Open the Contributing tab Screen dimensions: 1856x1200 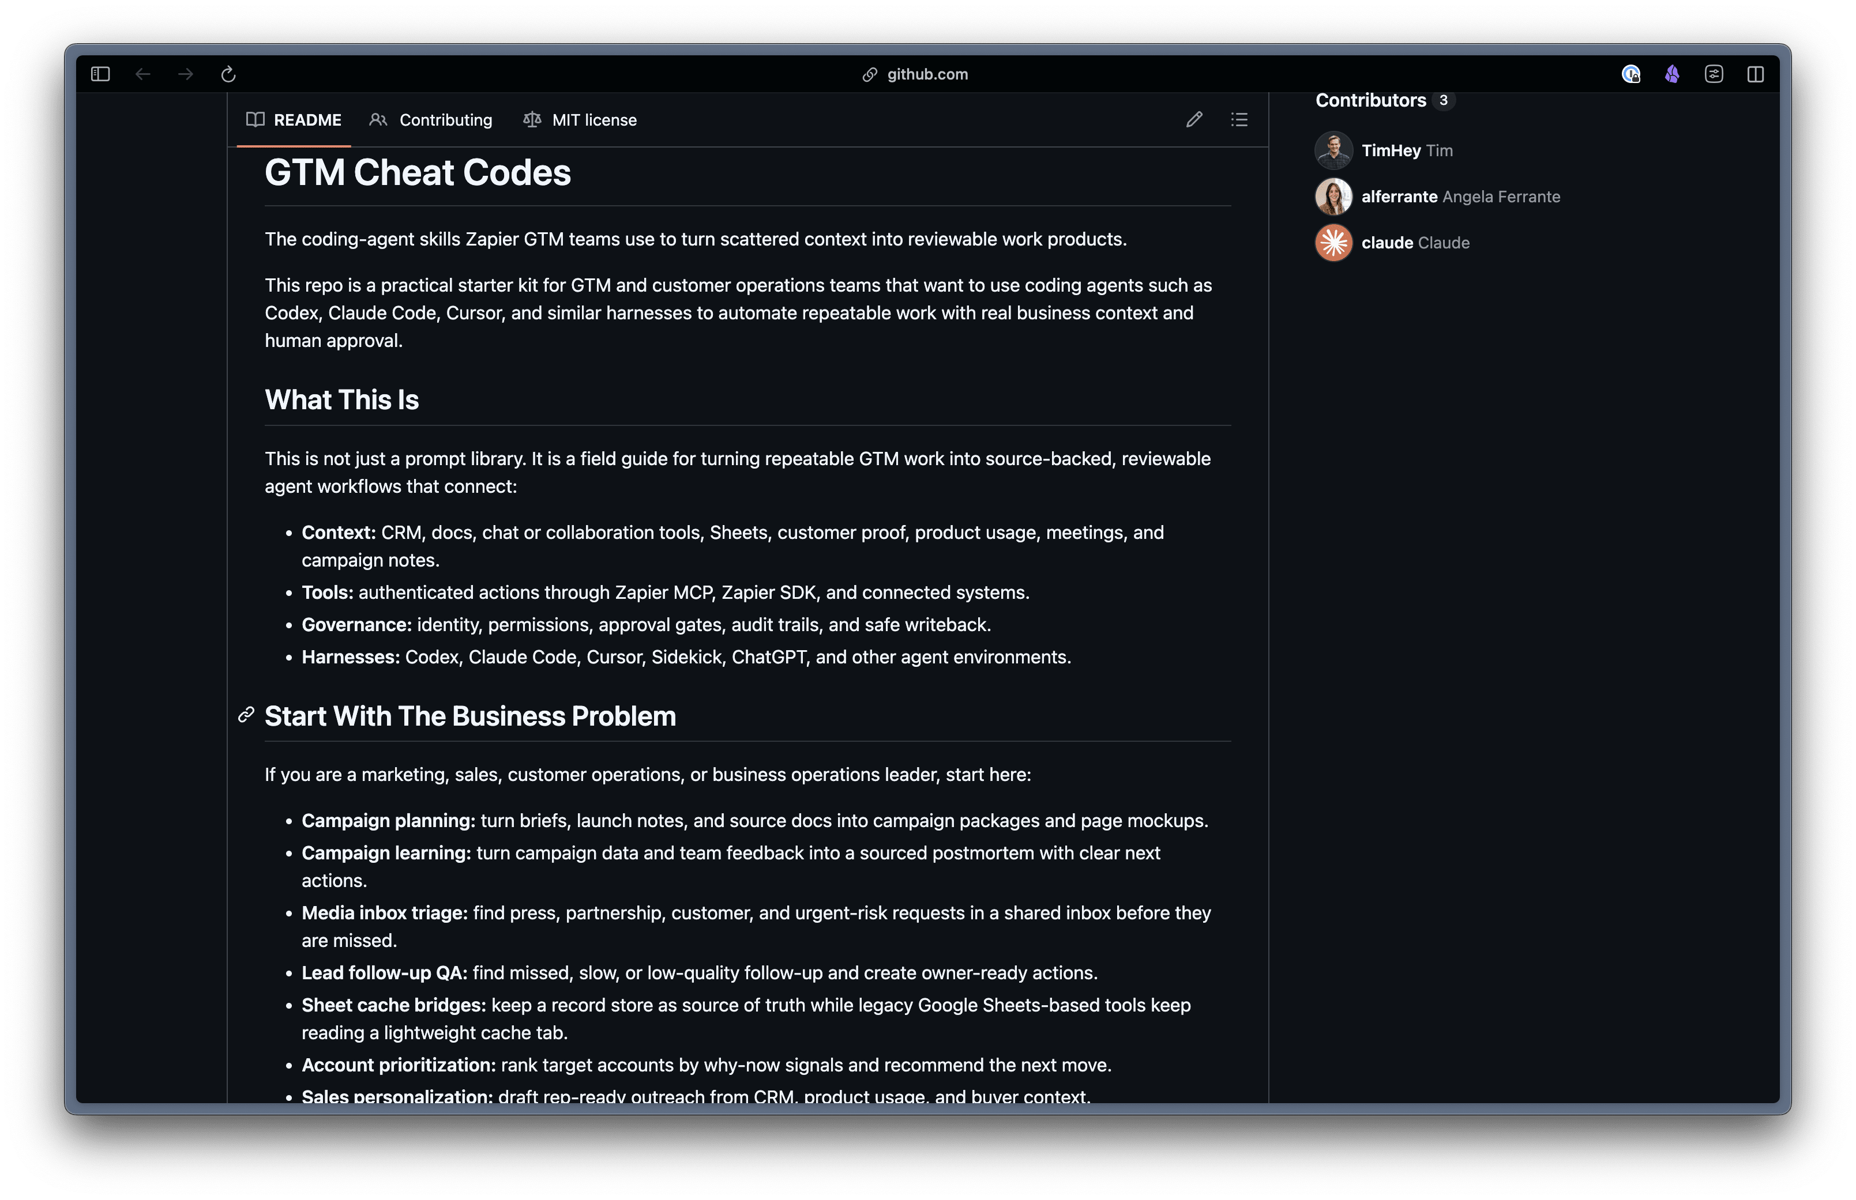pos(431,120)
